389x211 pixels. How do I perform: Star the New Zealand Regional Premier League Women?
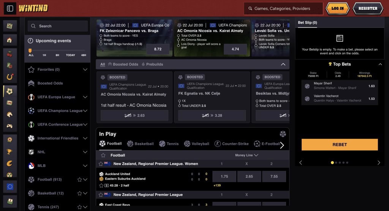(x=101, y=164)
